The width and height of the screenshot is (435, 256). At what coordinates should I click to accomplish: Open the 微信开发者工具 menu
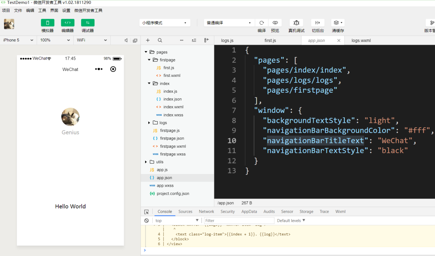click(x=88, y=11)
